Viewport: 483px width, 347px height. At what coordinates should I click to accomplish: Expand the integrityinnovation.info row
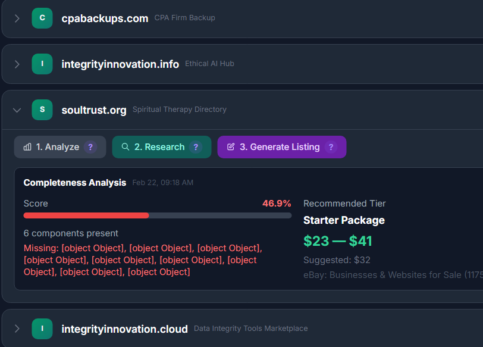(17, 64)
